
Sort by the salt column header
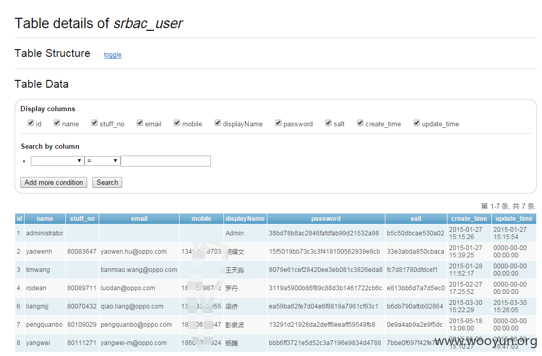point(416,218)
